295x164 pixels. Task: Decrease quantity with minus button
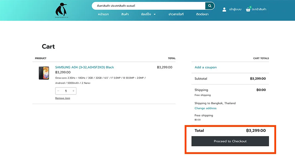click(58, 91)
